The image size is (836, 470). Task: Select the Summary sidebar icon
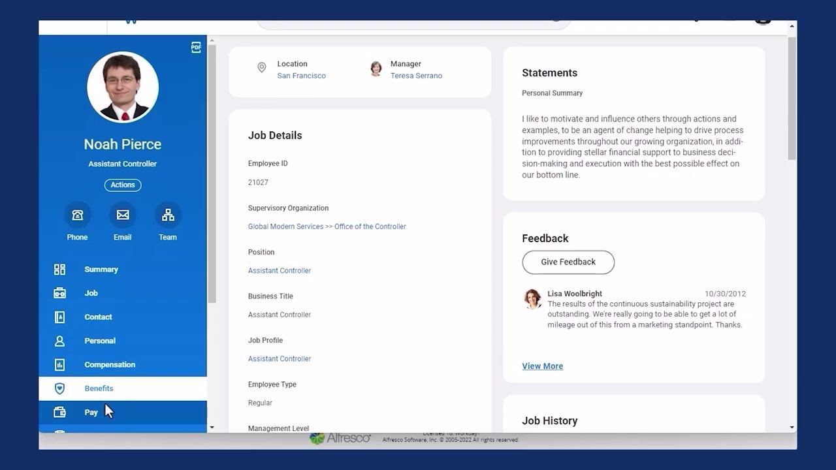pos(59,270)
